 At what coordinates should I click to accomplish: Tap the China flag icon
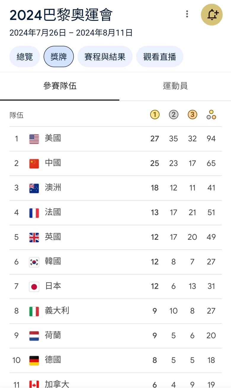coord(34,164)
